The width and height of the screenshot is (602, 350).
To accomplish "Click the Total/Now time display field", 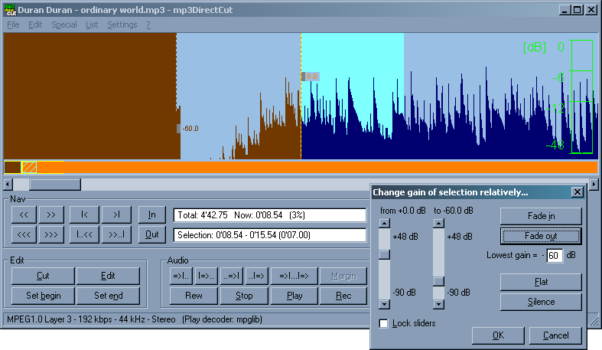I will tap(270, 215).
